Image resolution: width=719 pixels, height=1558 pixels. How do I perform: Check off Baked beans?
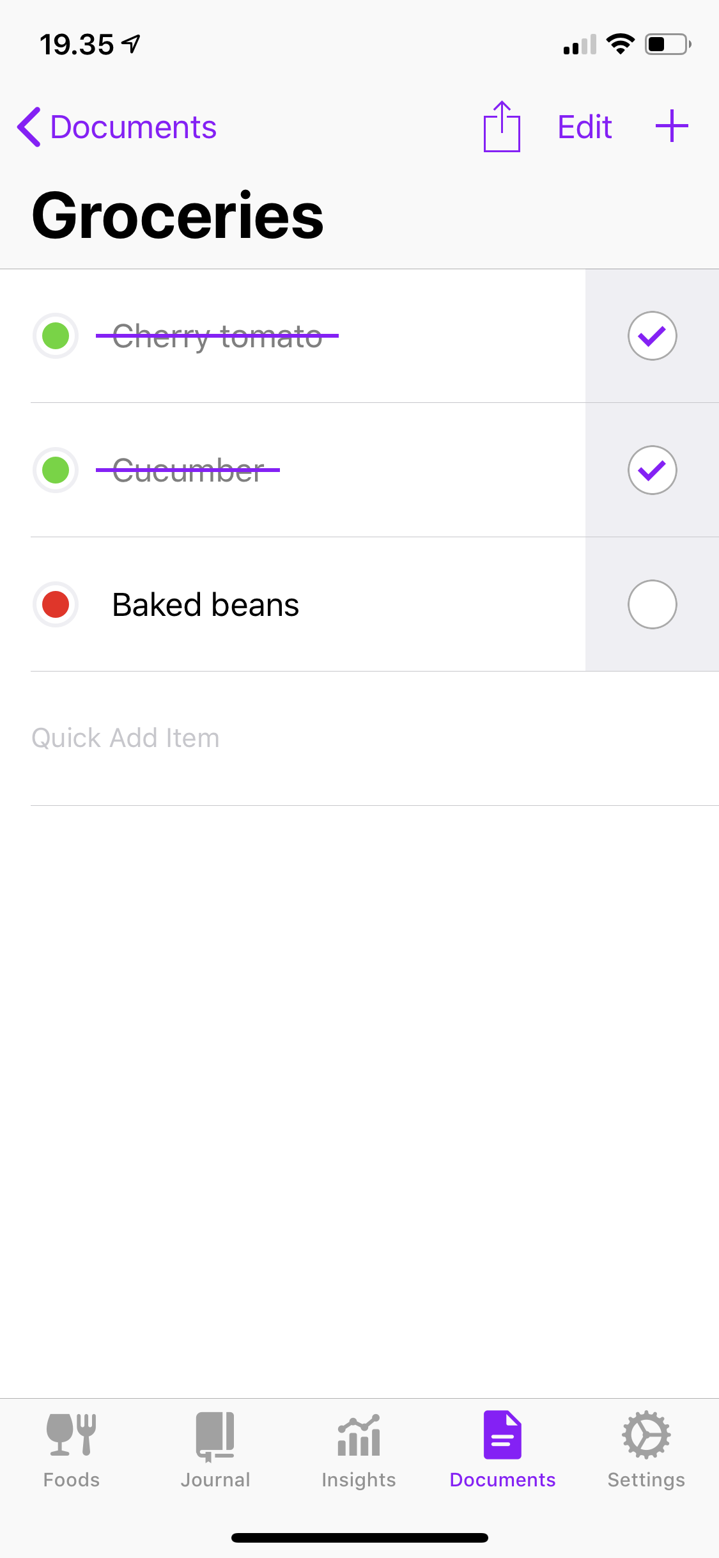652,604
